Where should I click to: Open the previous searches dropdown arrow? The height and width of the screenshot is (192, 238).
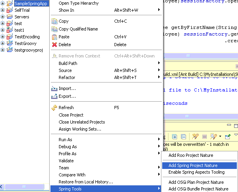[220, 136]
